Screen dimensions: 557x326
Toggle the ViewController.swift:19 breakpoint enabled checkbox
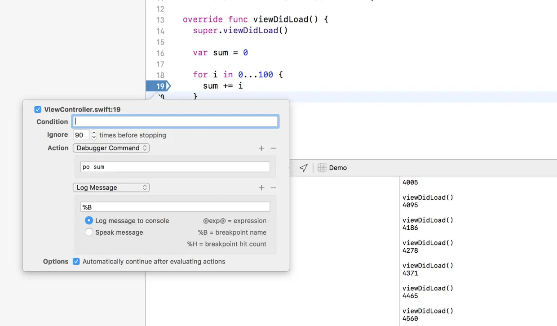tap(38, 109)
